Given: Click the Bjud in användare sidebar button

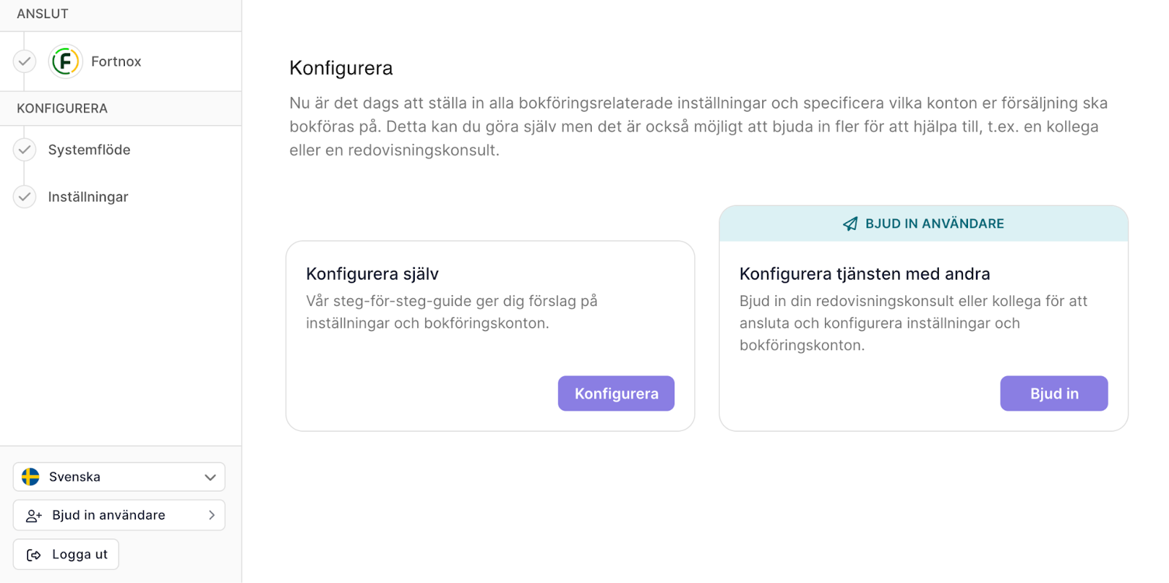Looking at the screenshot, I should tap(119, 515).
